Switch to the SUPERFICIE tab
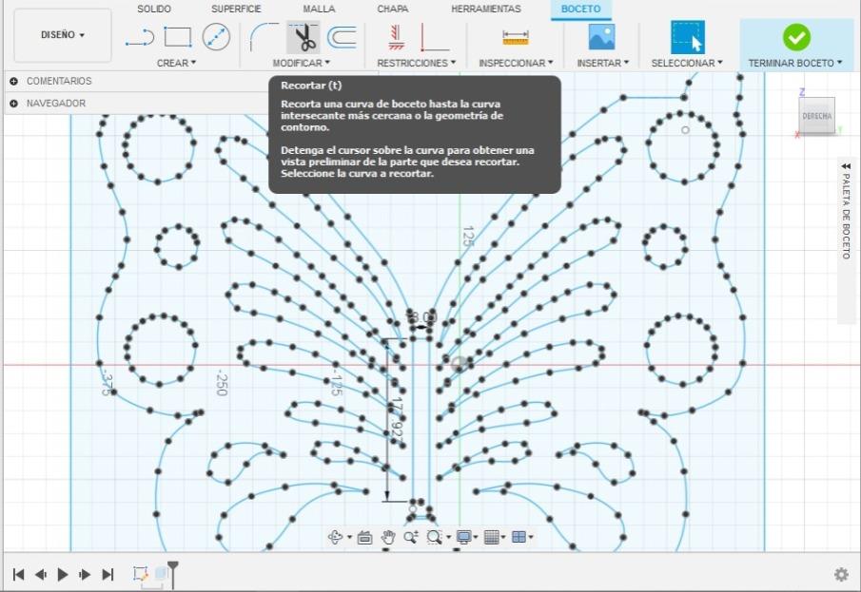This screenshot has width=861, height=592. [x=236, y=9]
